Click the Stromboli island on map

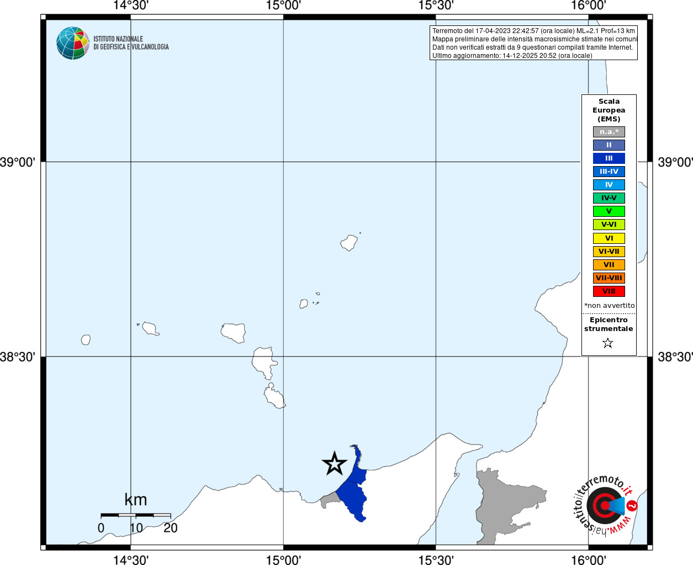(349, 243)
